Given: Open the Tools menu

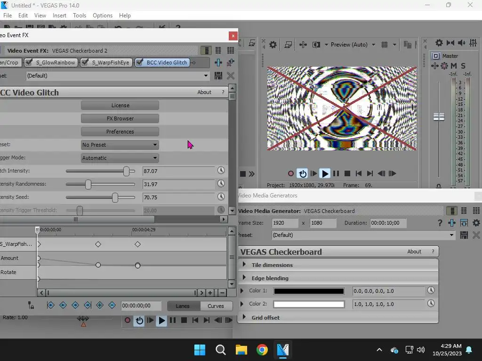Looking at the screenshot, I should pyautogui.click(x=79, y=16).
